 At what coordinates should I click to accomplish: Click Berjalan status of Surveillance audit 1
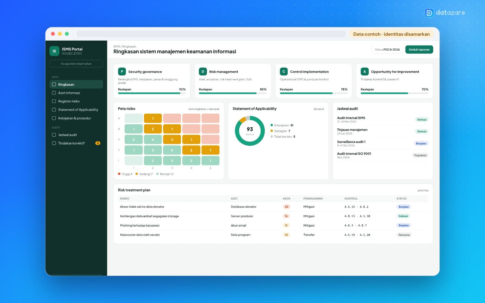point(421,144)
